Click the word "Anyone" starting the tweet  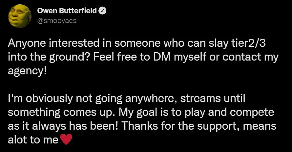coord(27,44)
